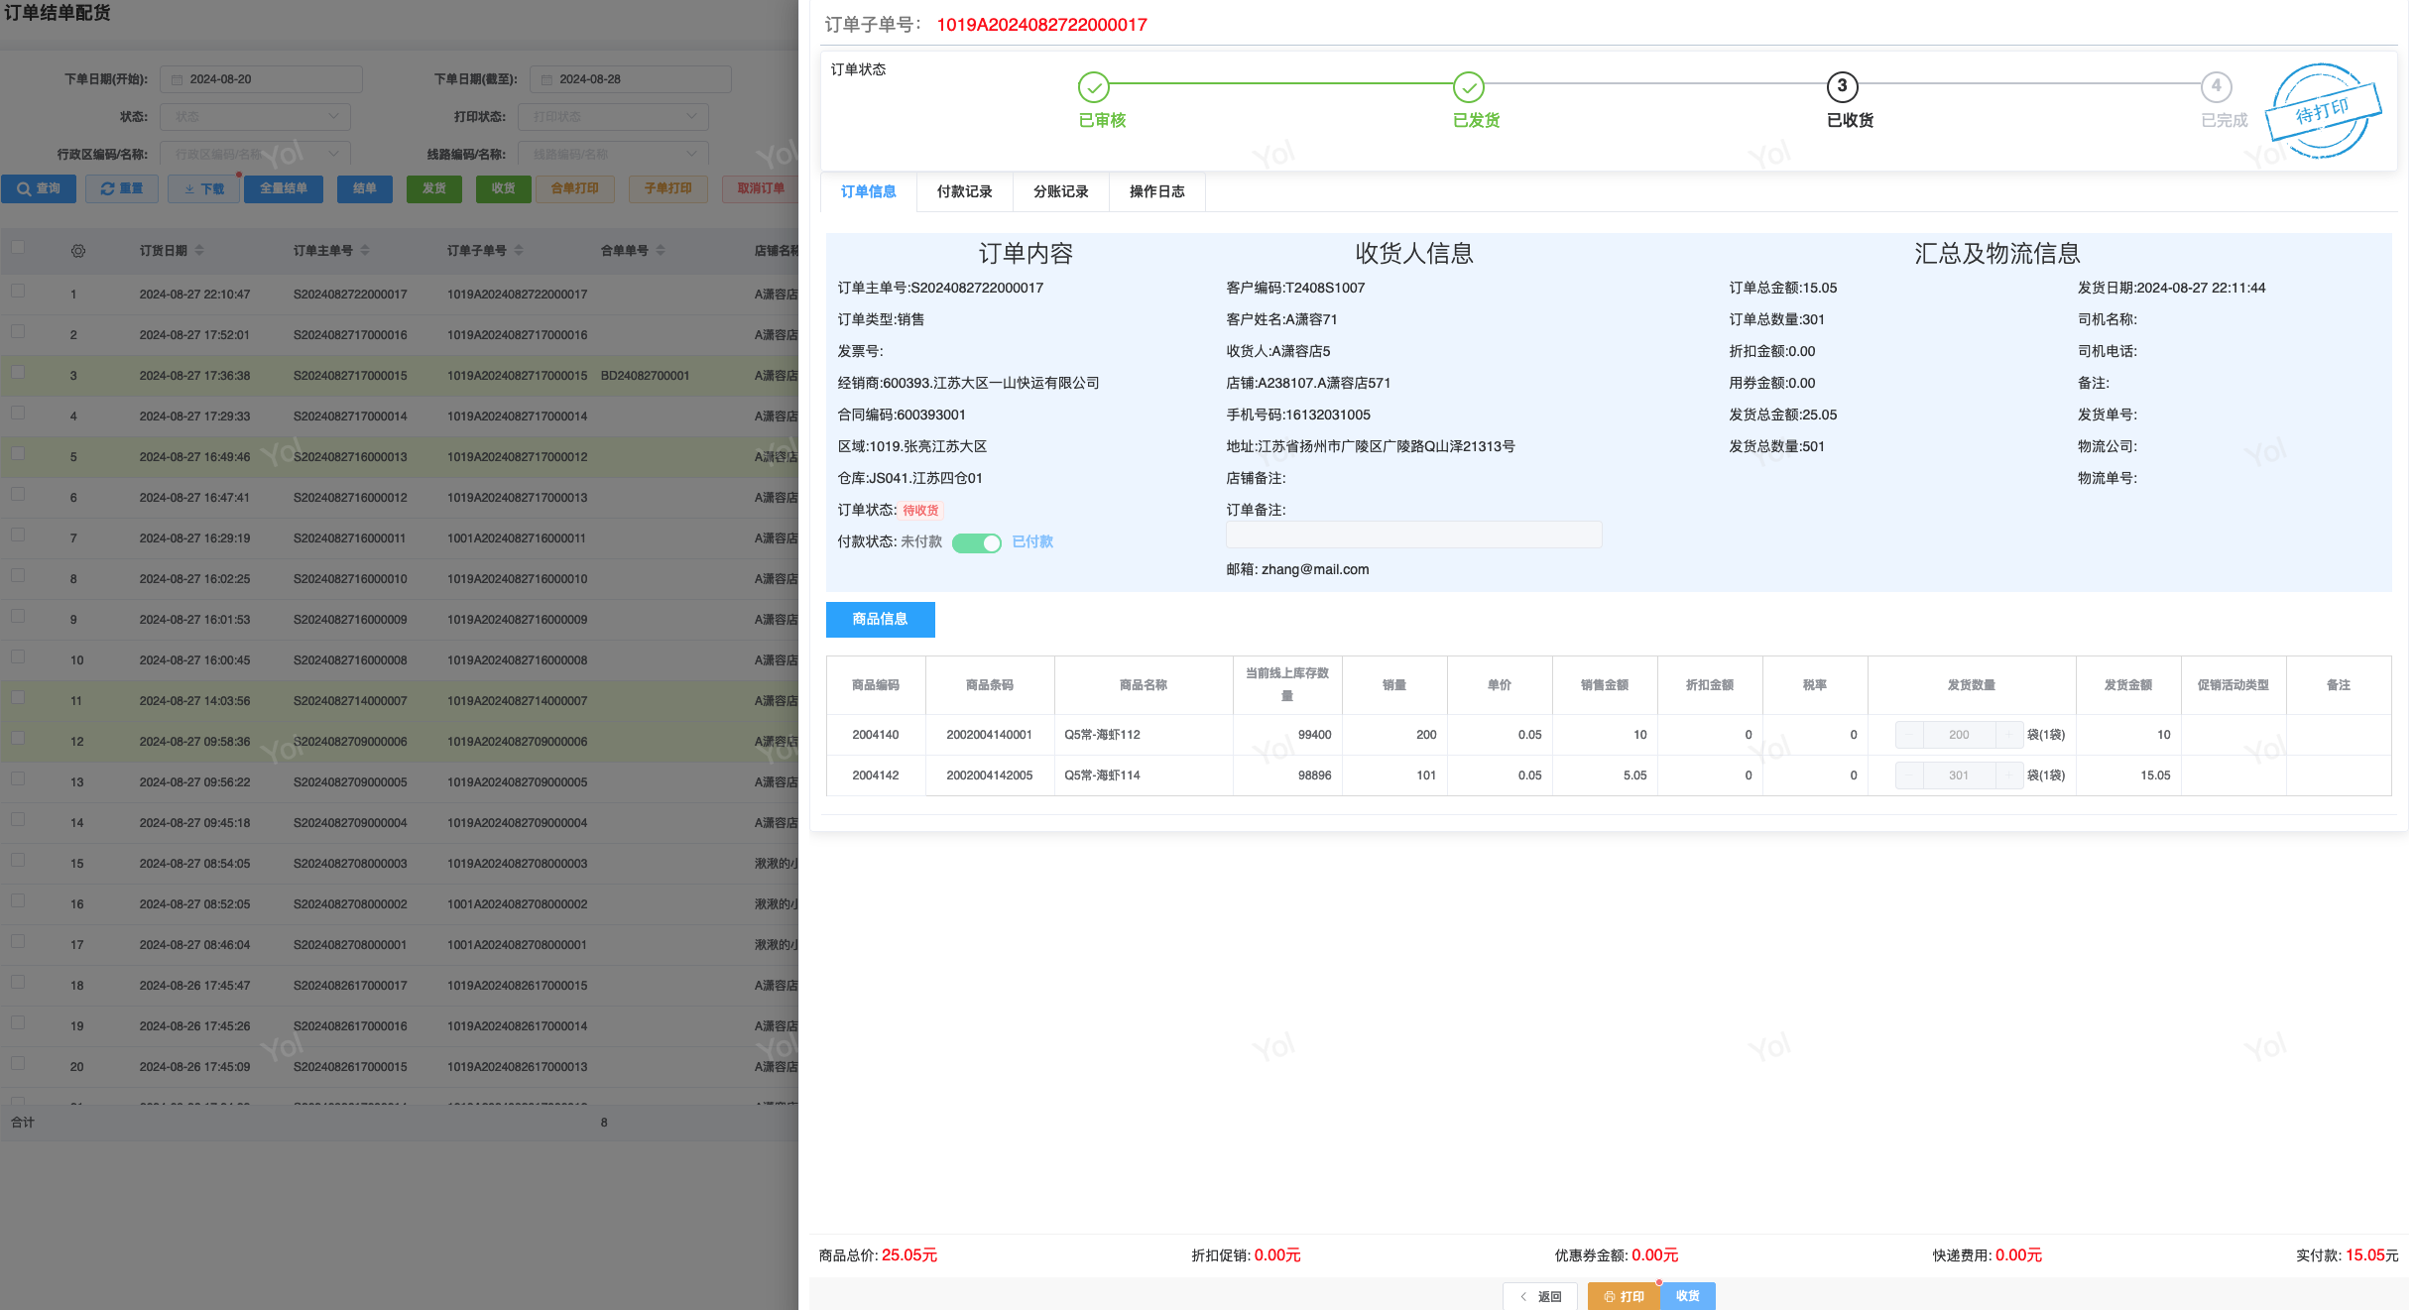Click the step 3 已收货 circle

point(1842,87)
